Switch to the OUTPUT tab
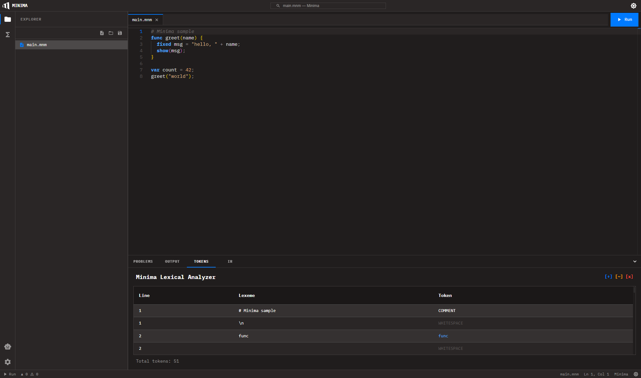The height and width of the screenshot is (378, 641). click(172, 261)
